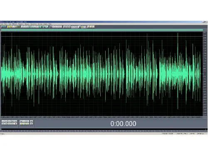The height and width of the screenshot is (156, 208).
Task: Start recording with the red Record button
Action: [x=15, y=124]
